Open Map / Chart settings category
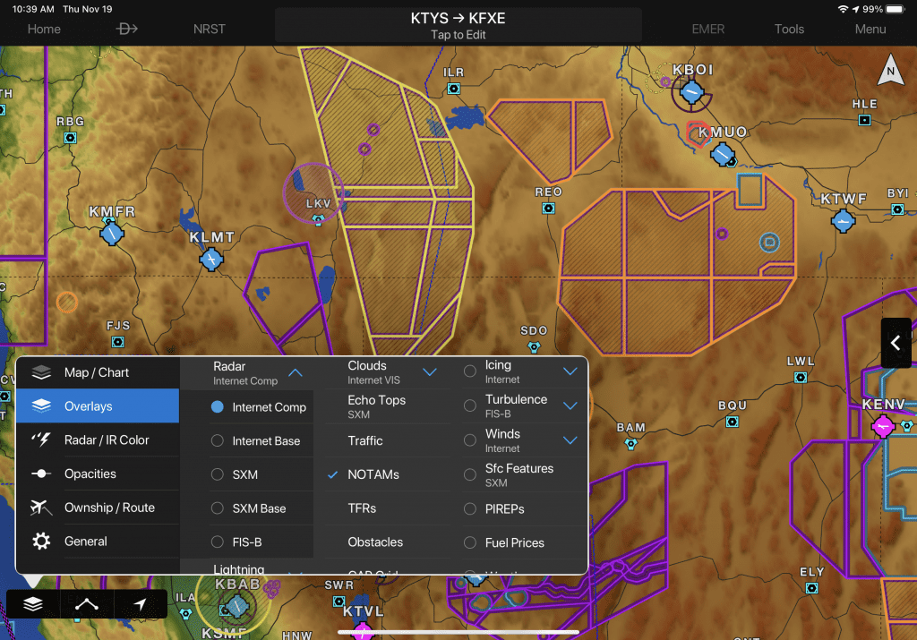The width and height of the screenshot is (917, 640). click(98, 372)
